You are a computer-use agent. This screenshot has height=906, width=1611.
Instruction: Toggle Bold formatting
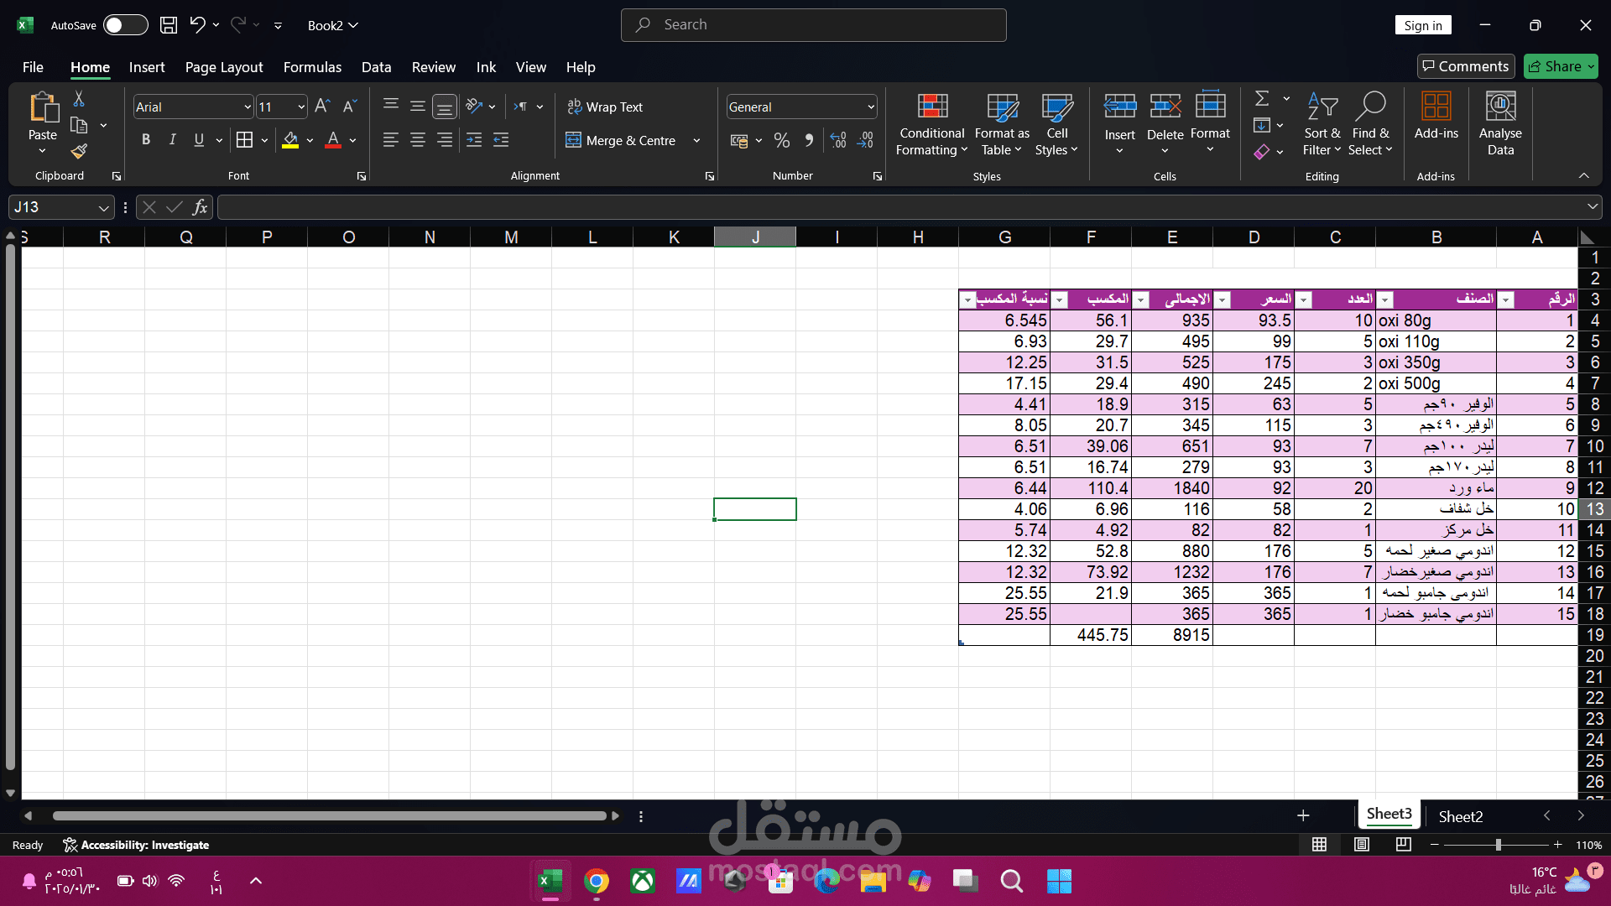point(146,140)
